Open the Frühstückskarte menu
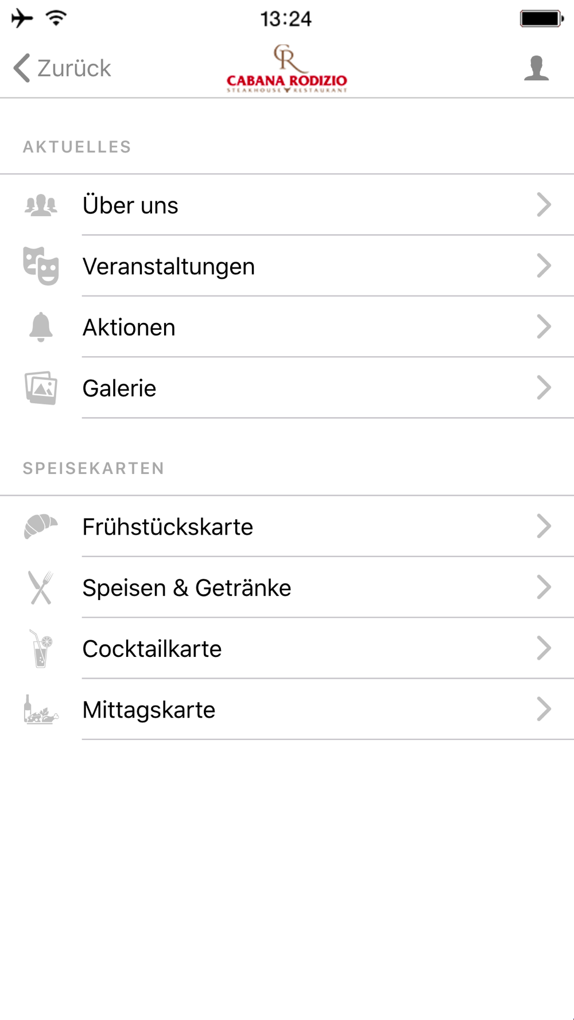 pos(168,527)
